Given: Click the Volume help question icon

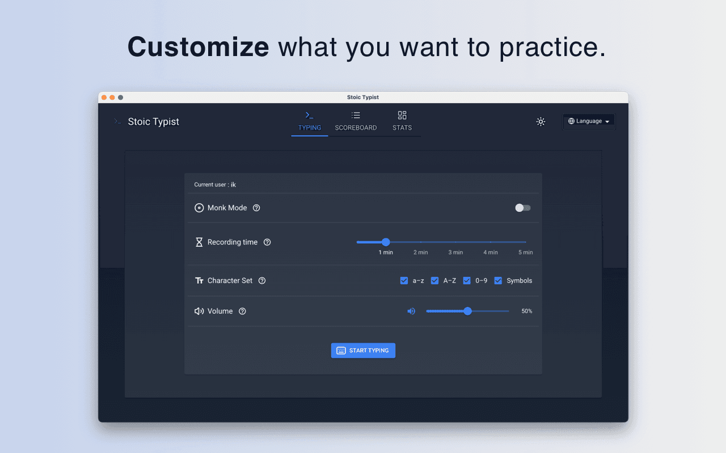Looking at the screenshot, I should pyautogui.click(x=242, y=311).
